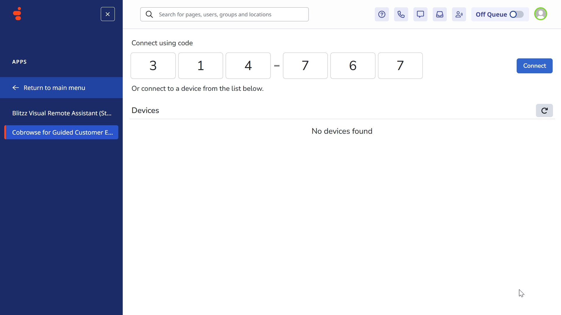Click the third code digit box showing 4
The height and width of the screenshot is (315, 561).
[x=248, y=66]
